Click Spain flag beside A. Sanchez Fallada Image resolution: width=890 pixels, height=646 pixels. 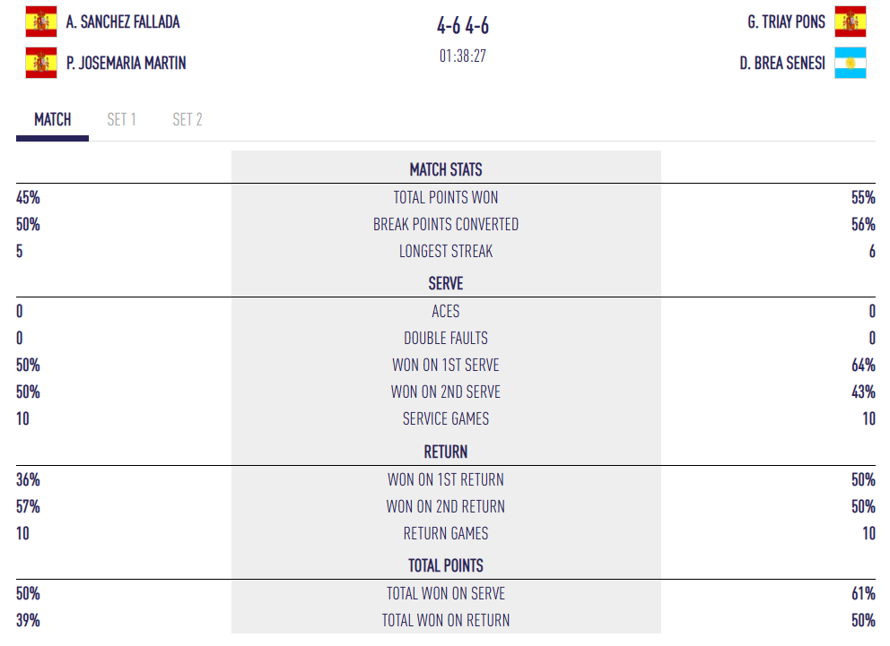tap(40, 21)
